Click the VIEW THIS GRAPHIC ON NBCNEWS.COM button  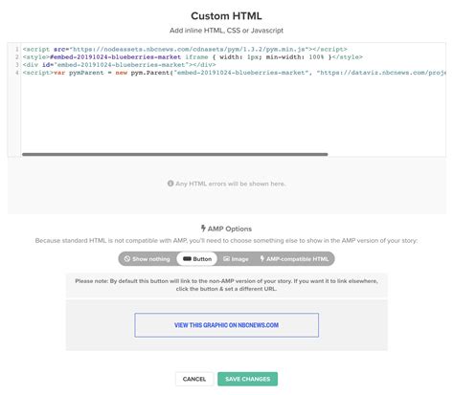[x=226, y=325]
